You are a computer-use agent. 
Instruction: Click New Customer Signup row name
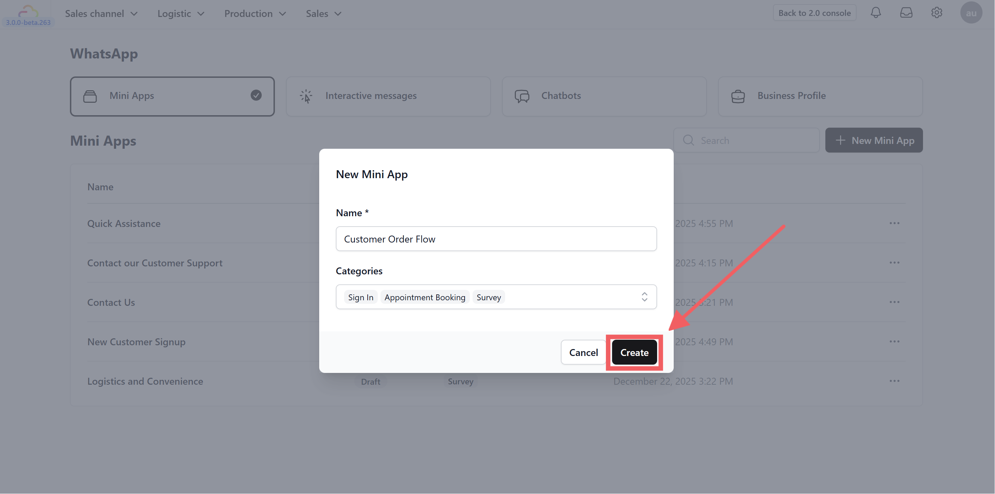tap(136, 342)
